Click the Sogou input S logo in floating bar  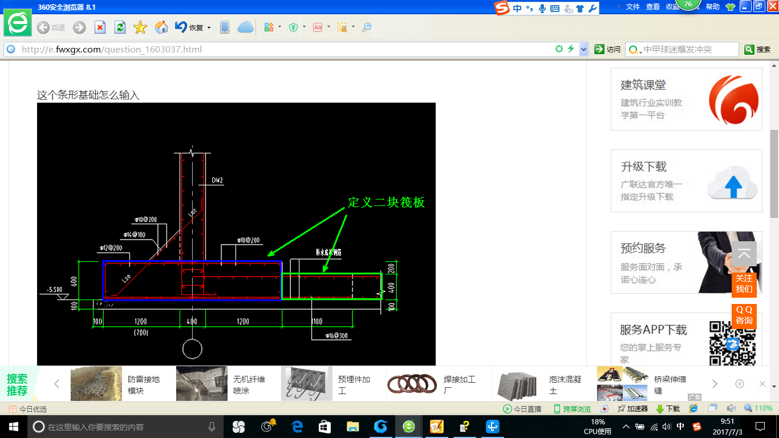tap(502, 8)
